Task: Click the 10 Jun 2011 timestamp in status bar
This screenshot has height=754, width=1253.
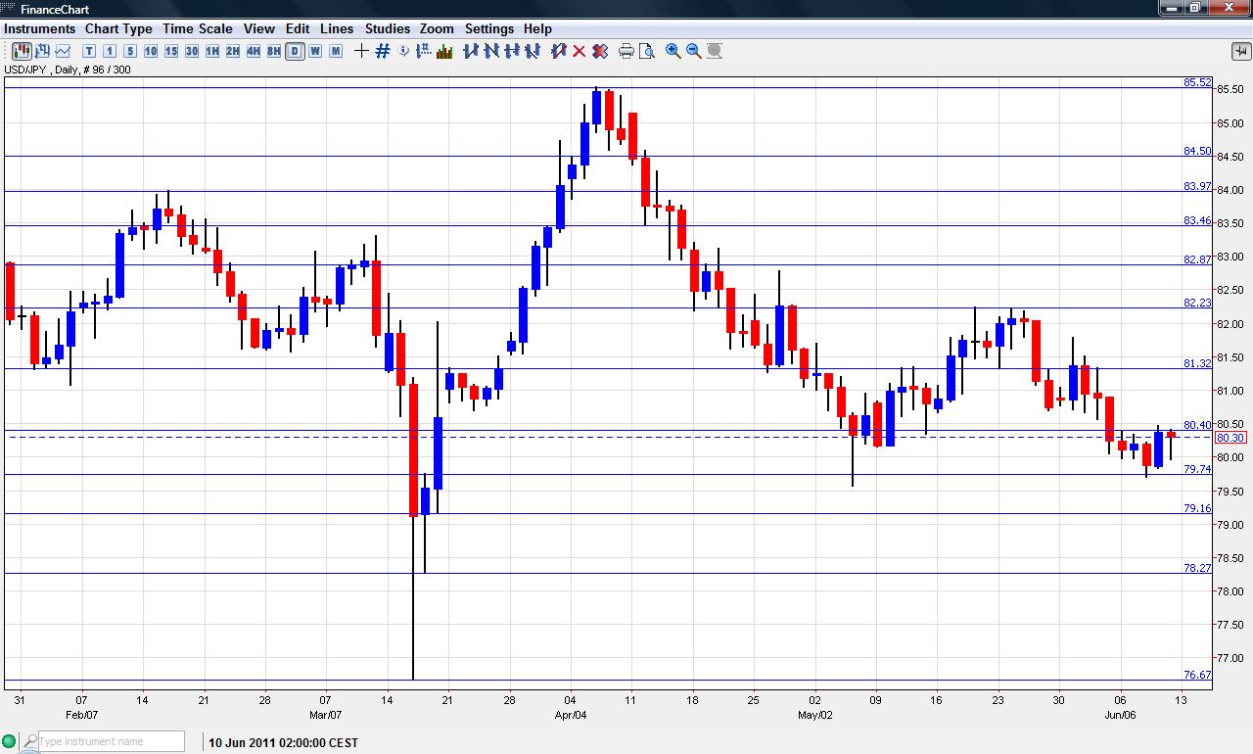Action: pyautogui.click(x=283, y=742)
